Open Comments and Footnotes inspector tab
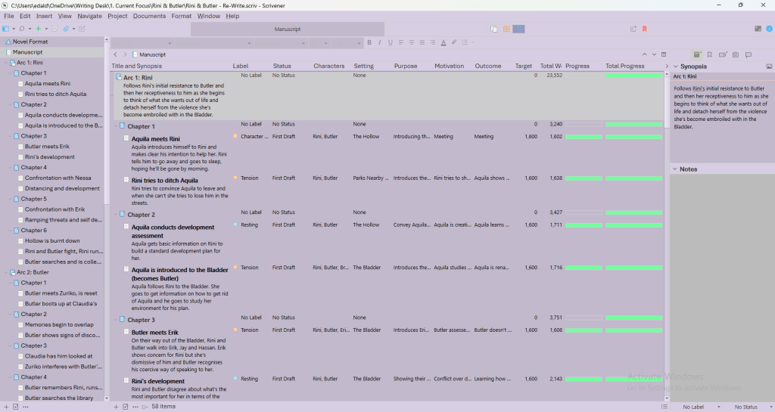 click(x=748, y=54)
